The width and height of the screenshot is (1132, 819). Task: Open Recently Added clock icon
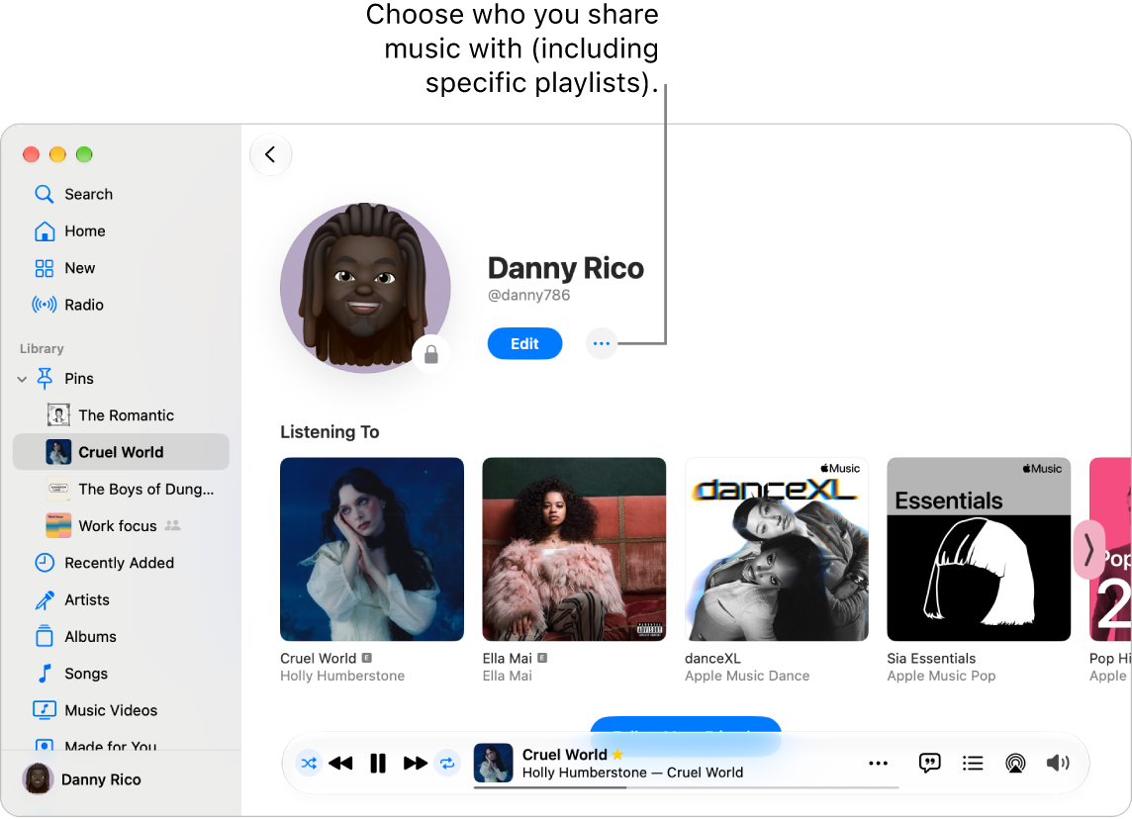pos(45,563)
